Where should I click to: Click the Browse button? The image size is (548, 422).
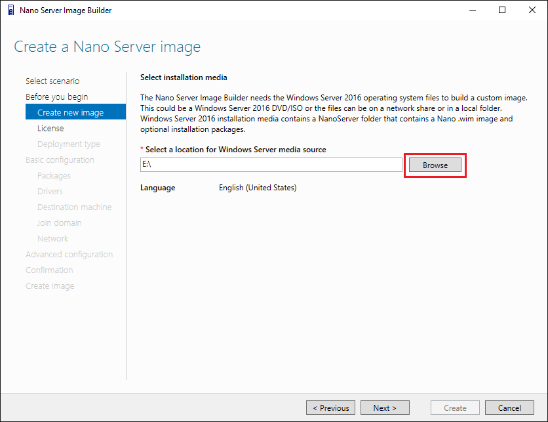tap(435, 165)
